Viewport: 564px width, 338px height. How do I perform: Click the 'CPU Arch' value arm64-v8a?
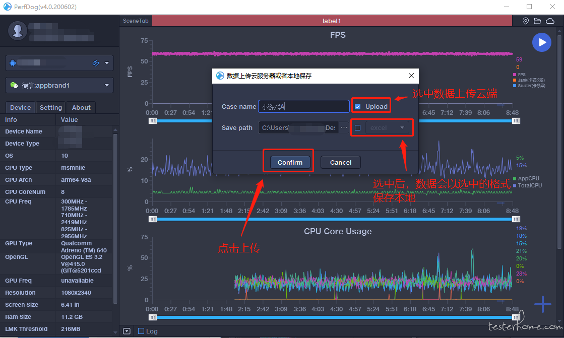pyautogui.click(x=76, y=180)
